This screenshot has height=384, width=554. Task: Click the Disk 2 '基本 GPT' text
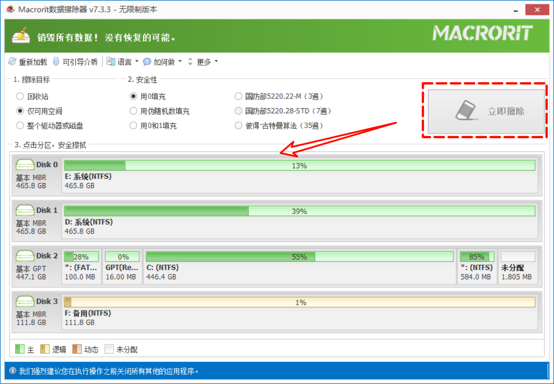click(31, 269)
